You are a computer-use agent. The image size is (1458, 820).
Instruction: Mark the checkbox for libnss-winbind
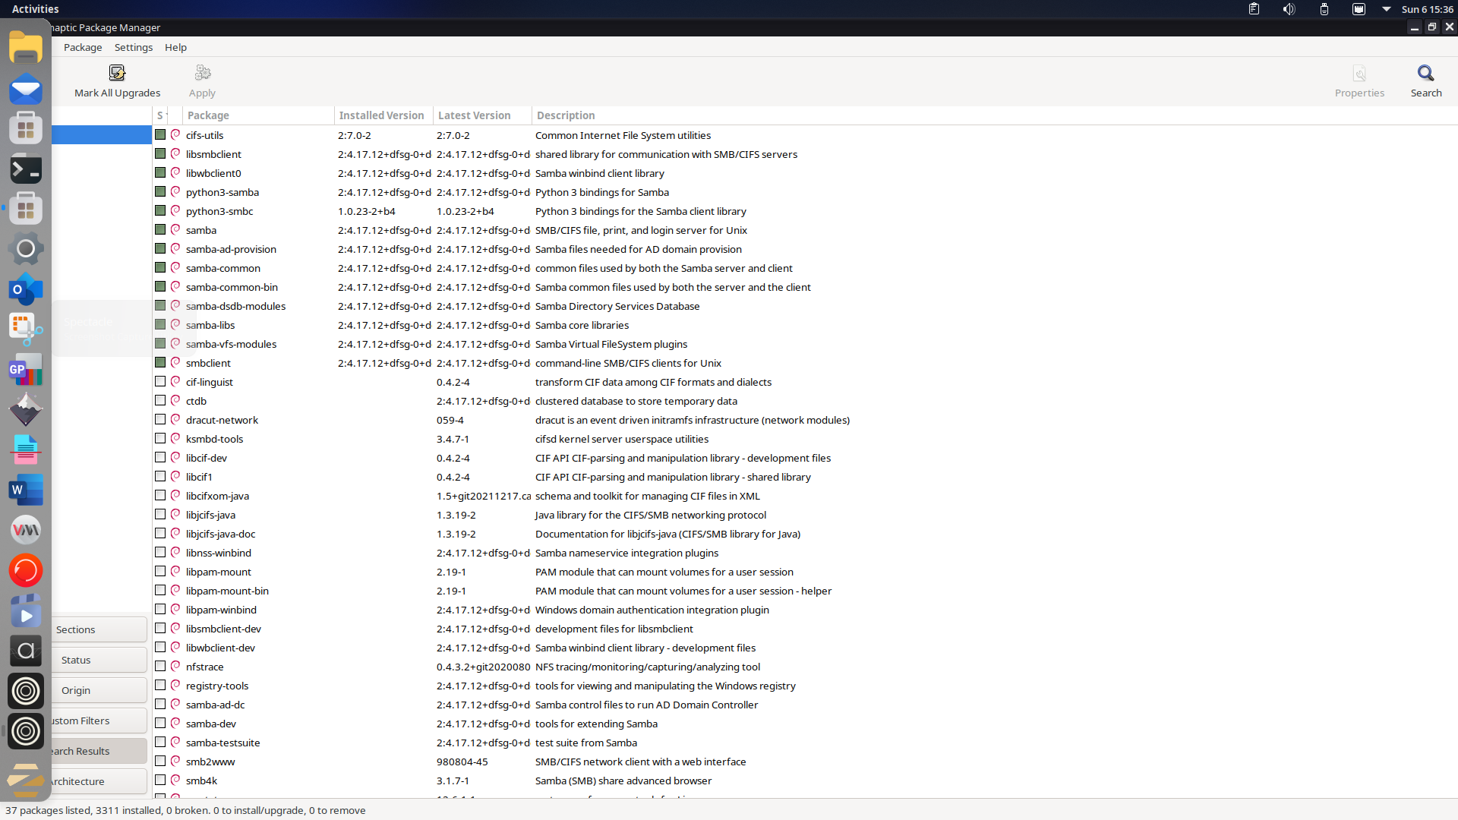[x=160, y=552]
